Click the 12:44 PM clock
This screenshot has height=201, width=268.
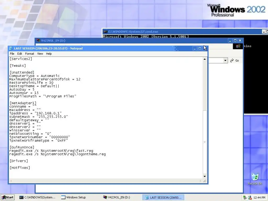[x=259, y=198]
